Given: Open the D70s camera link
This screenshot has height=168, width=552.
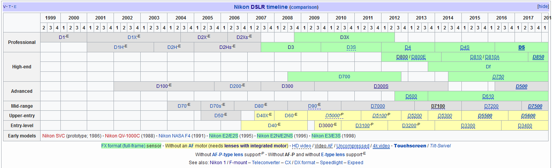Looking at the screenshot, I should [x=215, y=106].
